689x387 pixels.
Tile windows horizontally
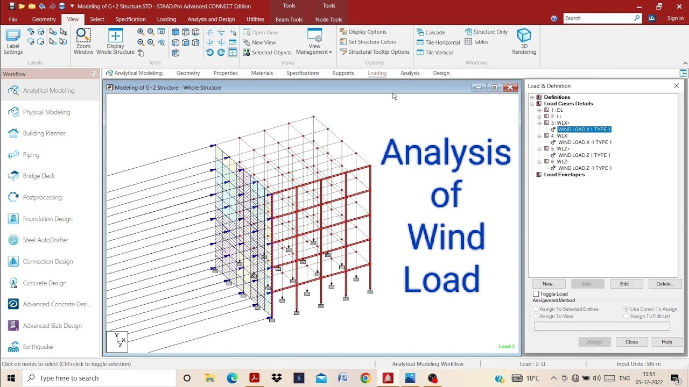[438, 42]
